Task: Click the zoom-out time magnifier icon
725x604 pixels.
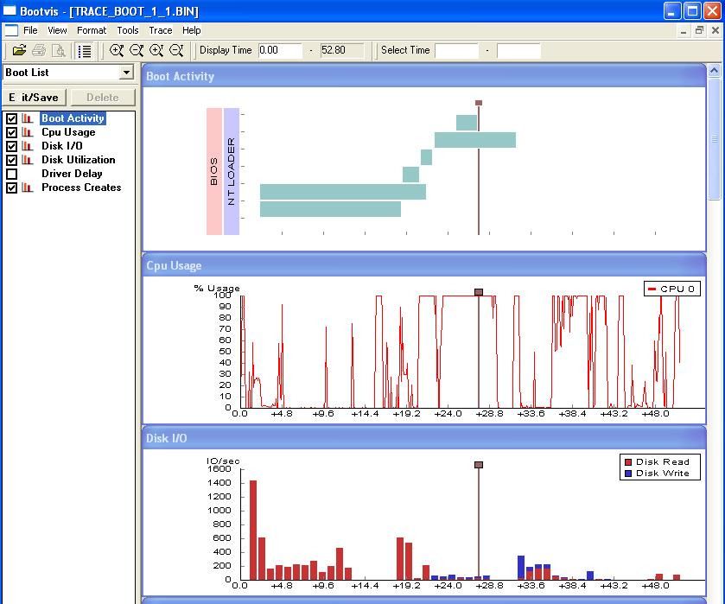Action: [x=176, y=50]
